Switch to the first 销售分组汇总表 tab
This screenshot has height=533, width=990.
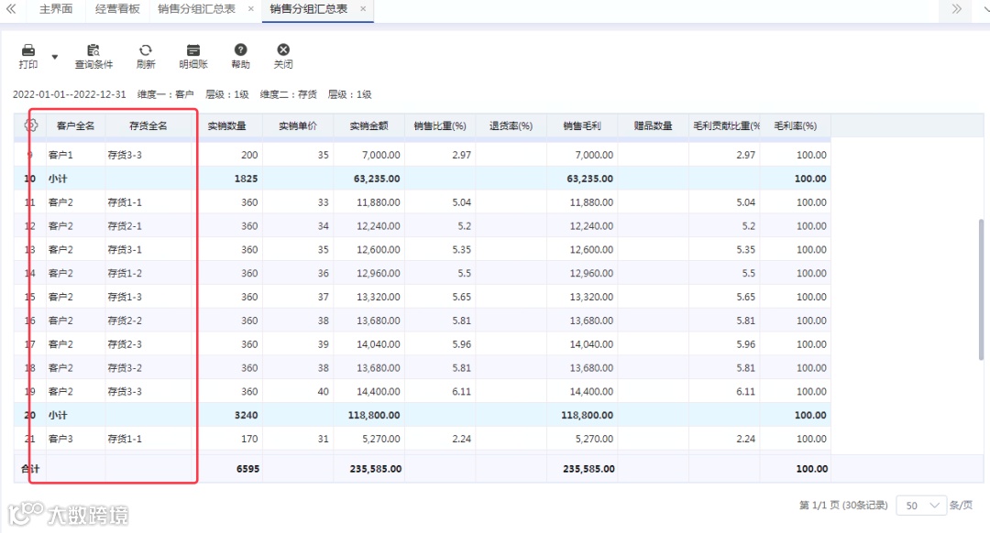196,9
